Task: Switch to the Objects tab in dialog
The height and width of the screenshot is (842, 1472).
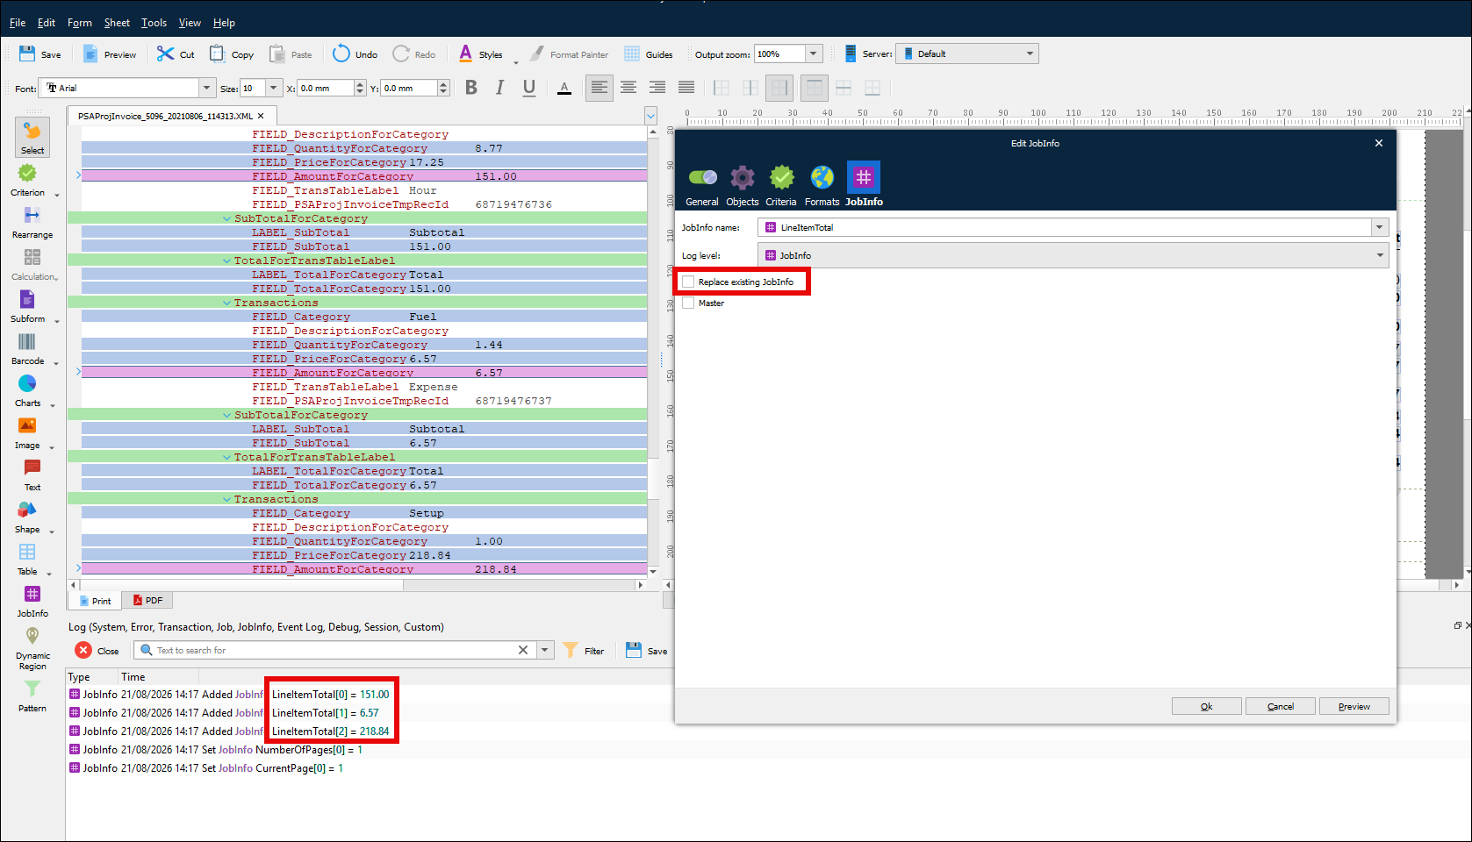Action: pyautogui.click(x=743, y=186)
